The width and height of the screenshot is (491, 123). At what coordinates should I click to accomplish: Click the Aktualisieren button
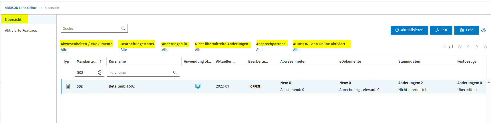(x=409, y=30)
